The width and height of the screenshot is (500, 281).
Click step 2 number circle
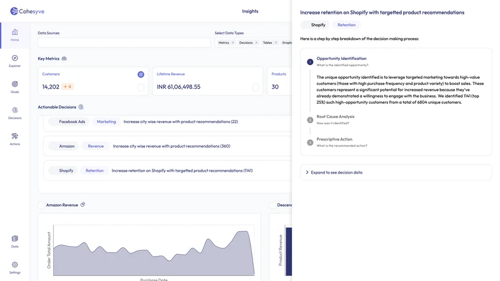tap(310, 120)
